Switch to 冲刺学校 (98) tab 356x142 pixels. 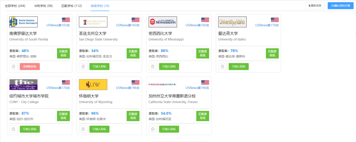point(44,6)
